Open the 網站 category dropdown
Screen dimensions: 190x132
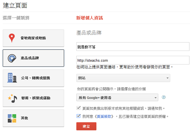123,78
